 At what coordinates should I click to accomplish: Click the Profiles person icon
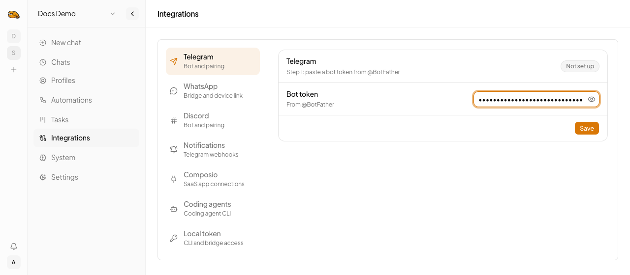pyautogui.click(x=43, y=81)
